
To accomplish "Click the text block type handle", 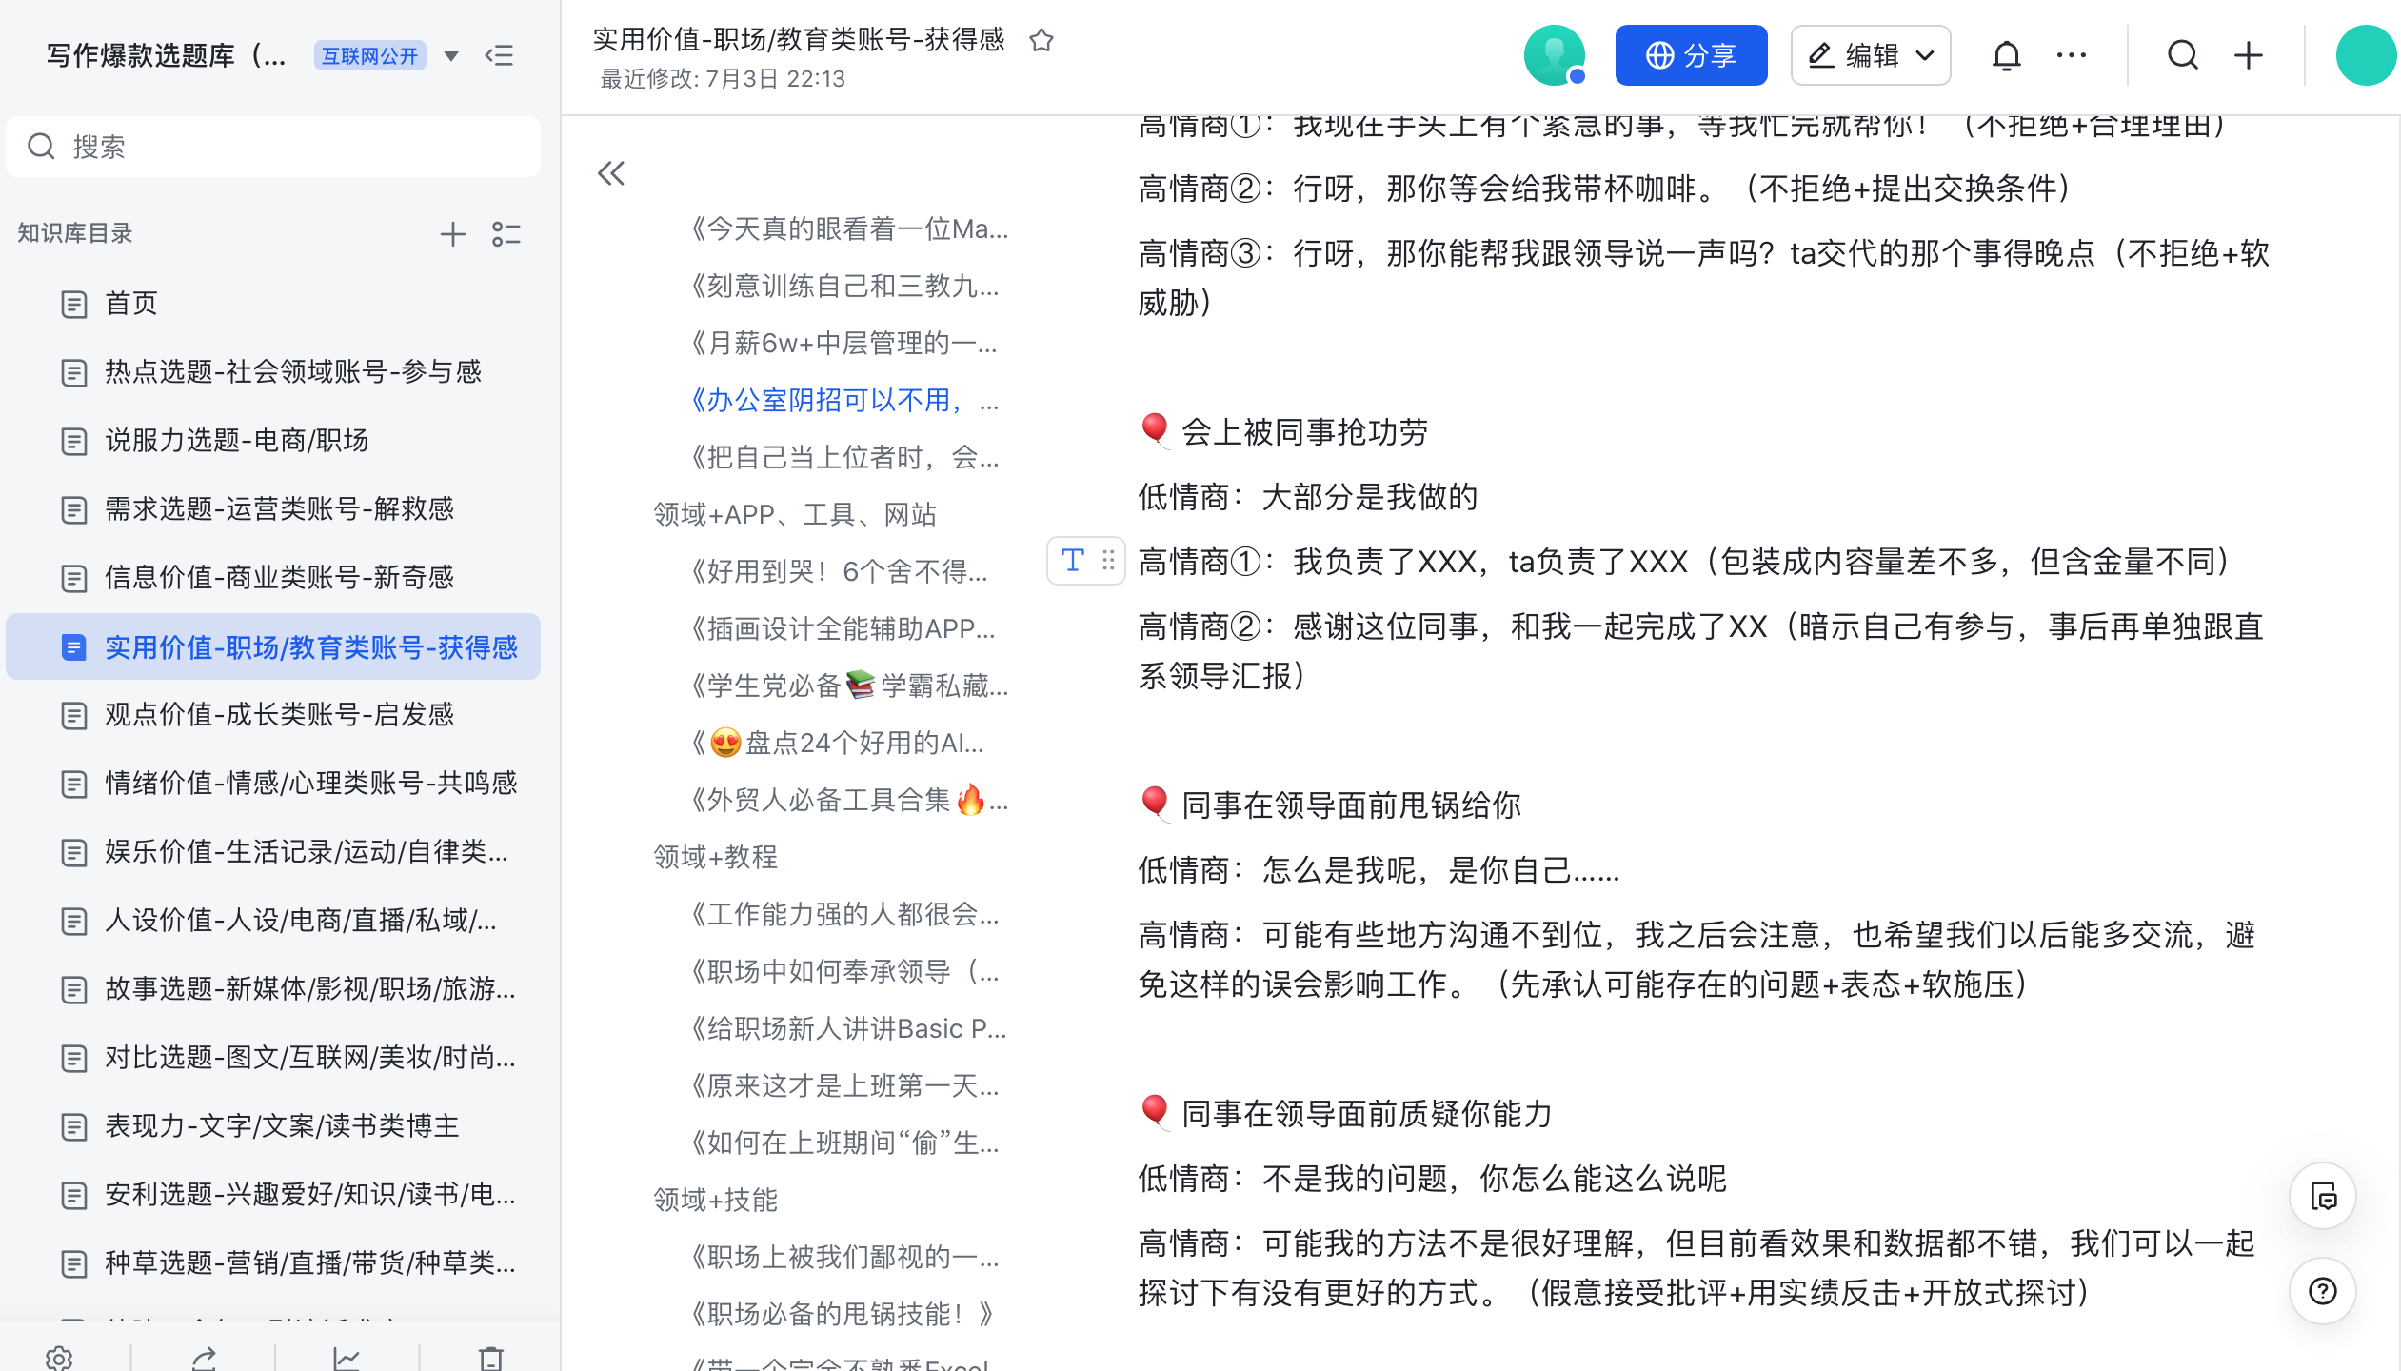I will [x=1073, y=561].
